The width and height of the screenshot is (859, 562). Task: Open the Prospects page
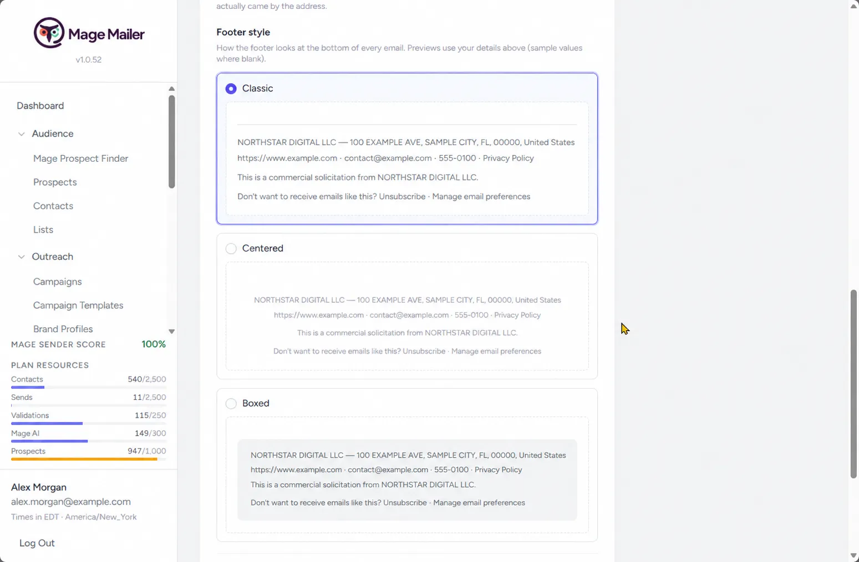point(55,182)
